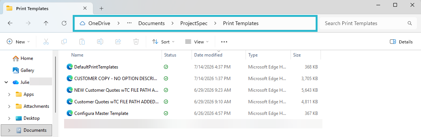Click ProjectSpec in address bar breadcrumb

tap(194, 23)
